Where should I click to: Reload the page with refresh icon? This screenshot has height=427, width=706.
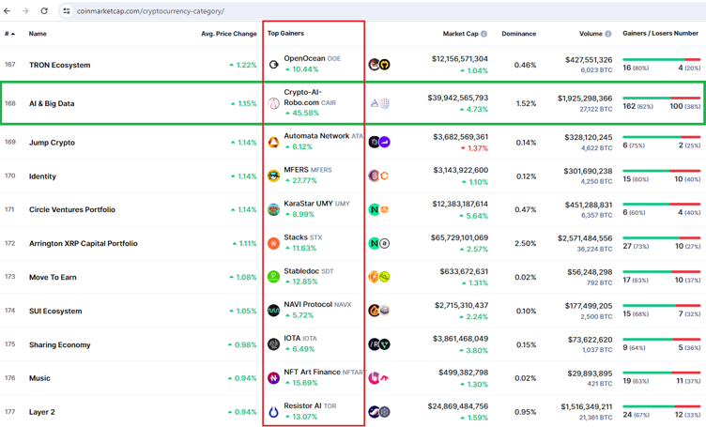43,11
